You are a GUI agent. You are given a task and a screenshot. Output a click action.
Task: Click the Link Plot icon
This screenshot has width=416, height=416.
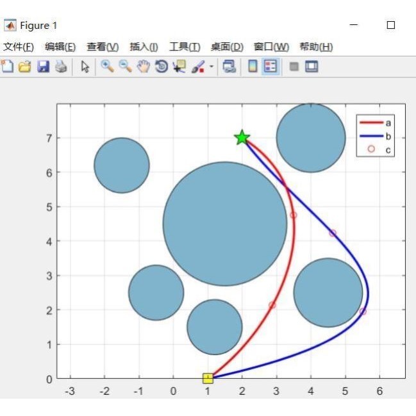229,66
